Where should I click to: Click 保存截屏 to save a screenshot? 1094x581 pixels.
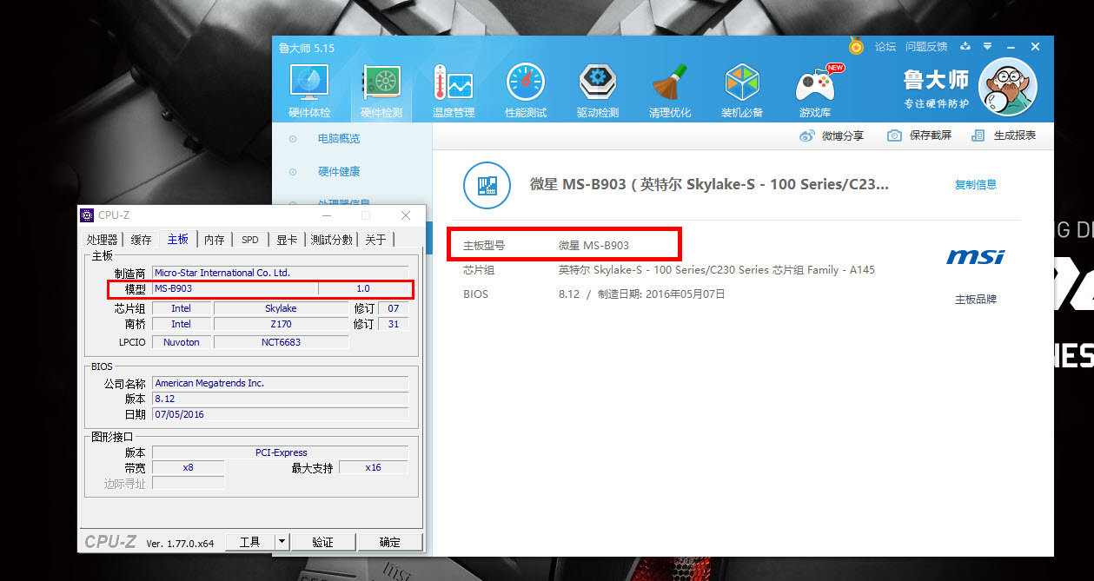pyautogui.click(x=919, y=135)
